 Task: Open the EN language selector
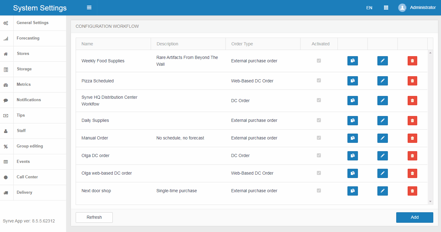(369, 8)
